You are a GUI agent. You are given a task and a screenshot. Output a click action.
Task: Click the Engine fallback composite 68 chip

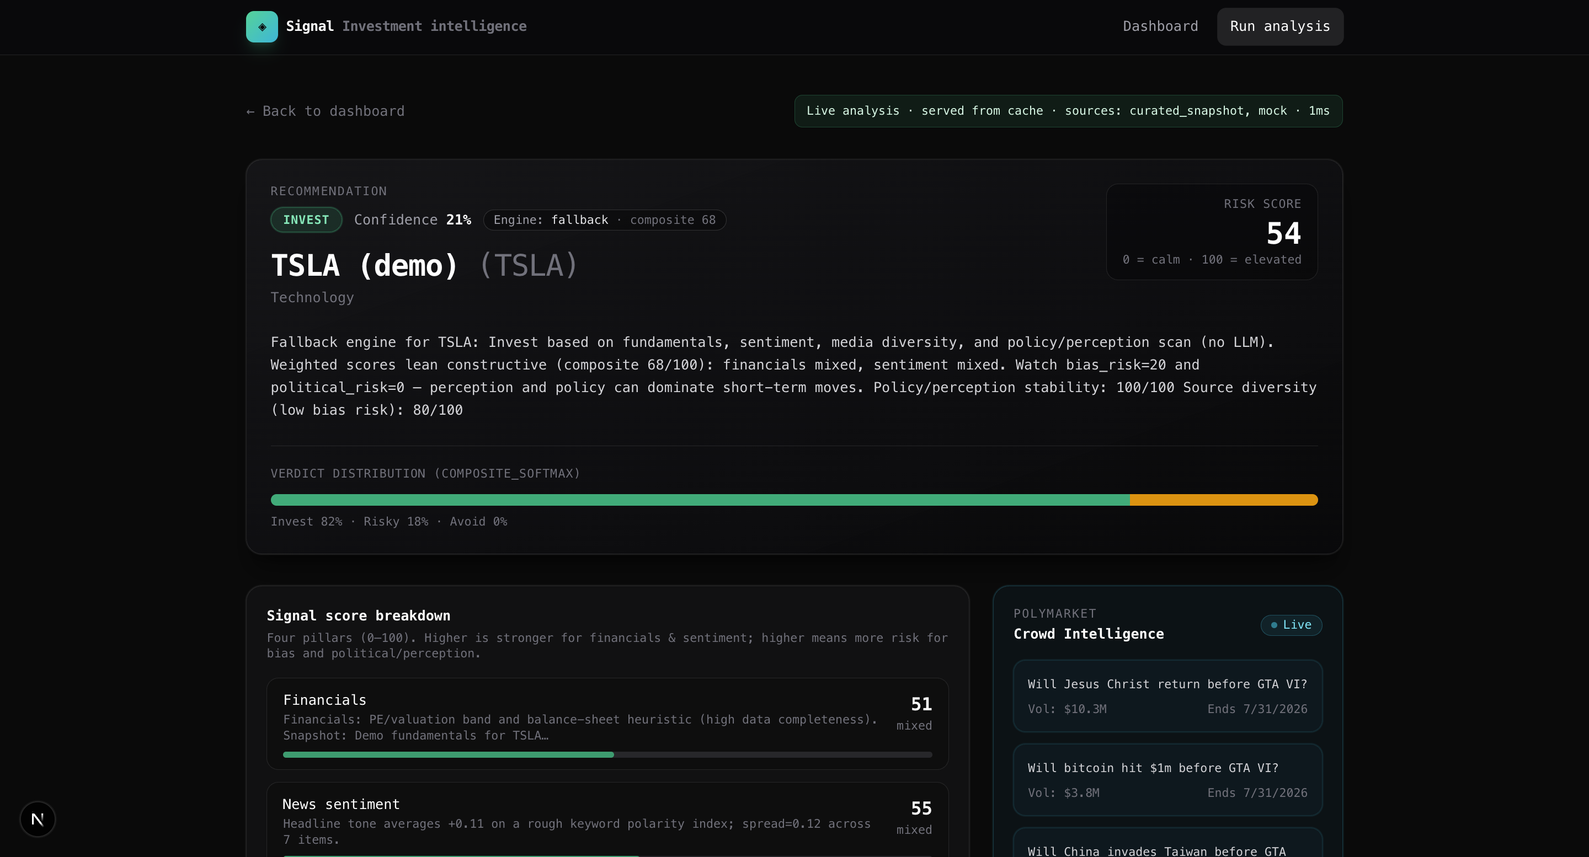click(604, 220)
